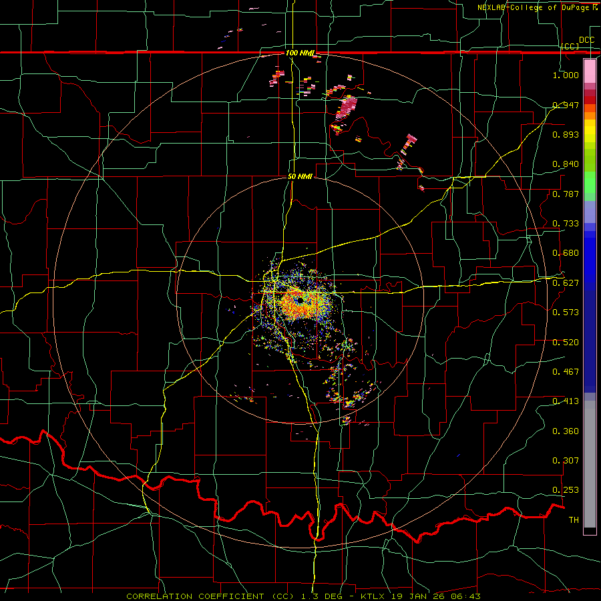The width and height of the screenshot is (601, 601).
Task: Click the NEXLAB-College of DuPage credit text
Action: point(535,7)
